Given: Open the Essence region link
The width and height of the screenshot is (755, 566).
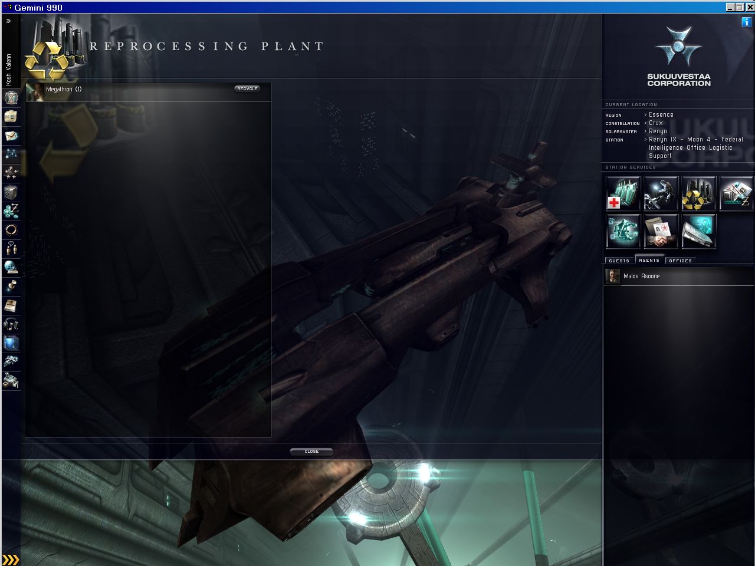Looking at the screenshot, I should (661, 115).
